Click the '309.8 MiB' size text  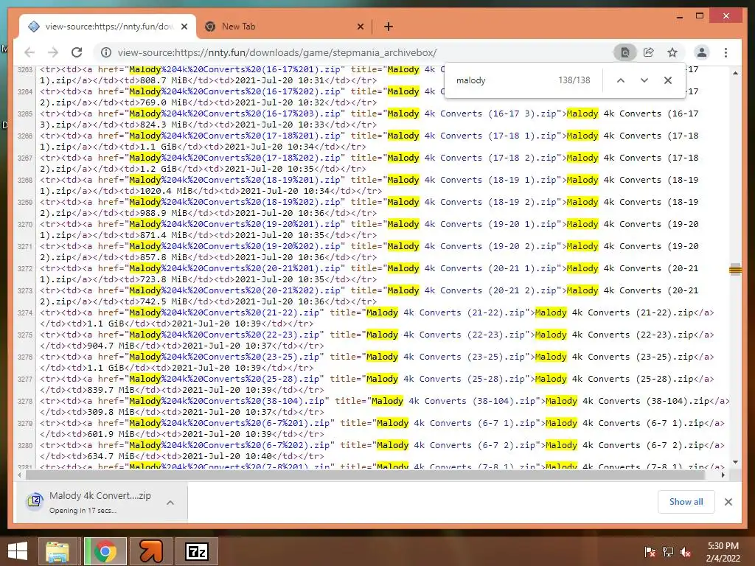click(111, 413)
